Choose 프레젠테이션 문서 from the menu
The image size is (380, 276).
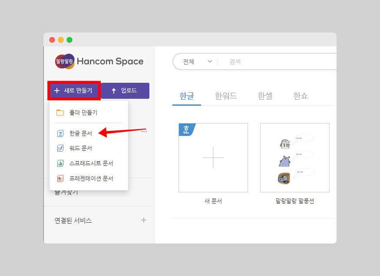coord(89,179)
